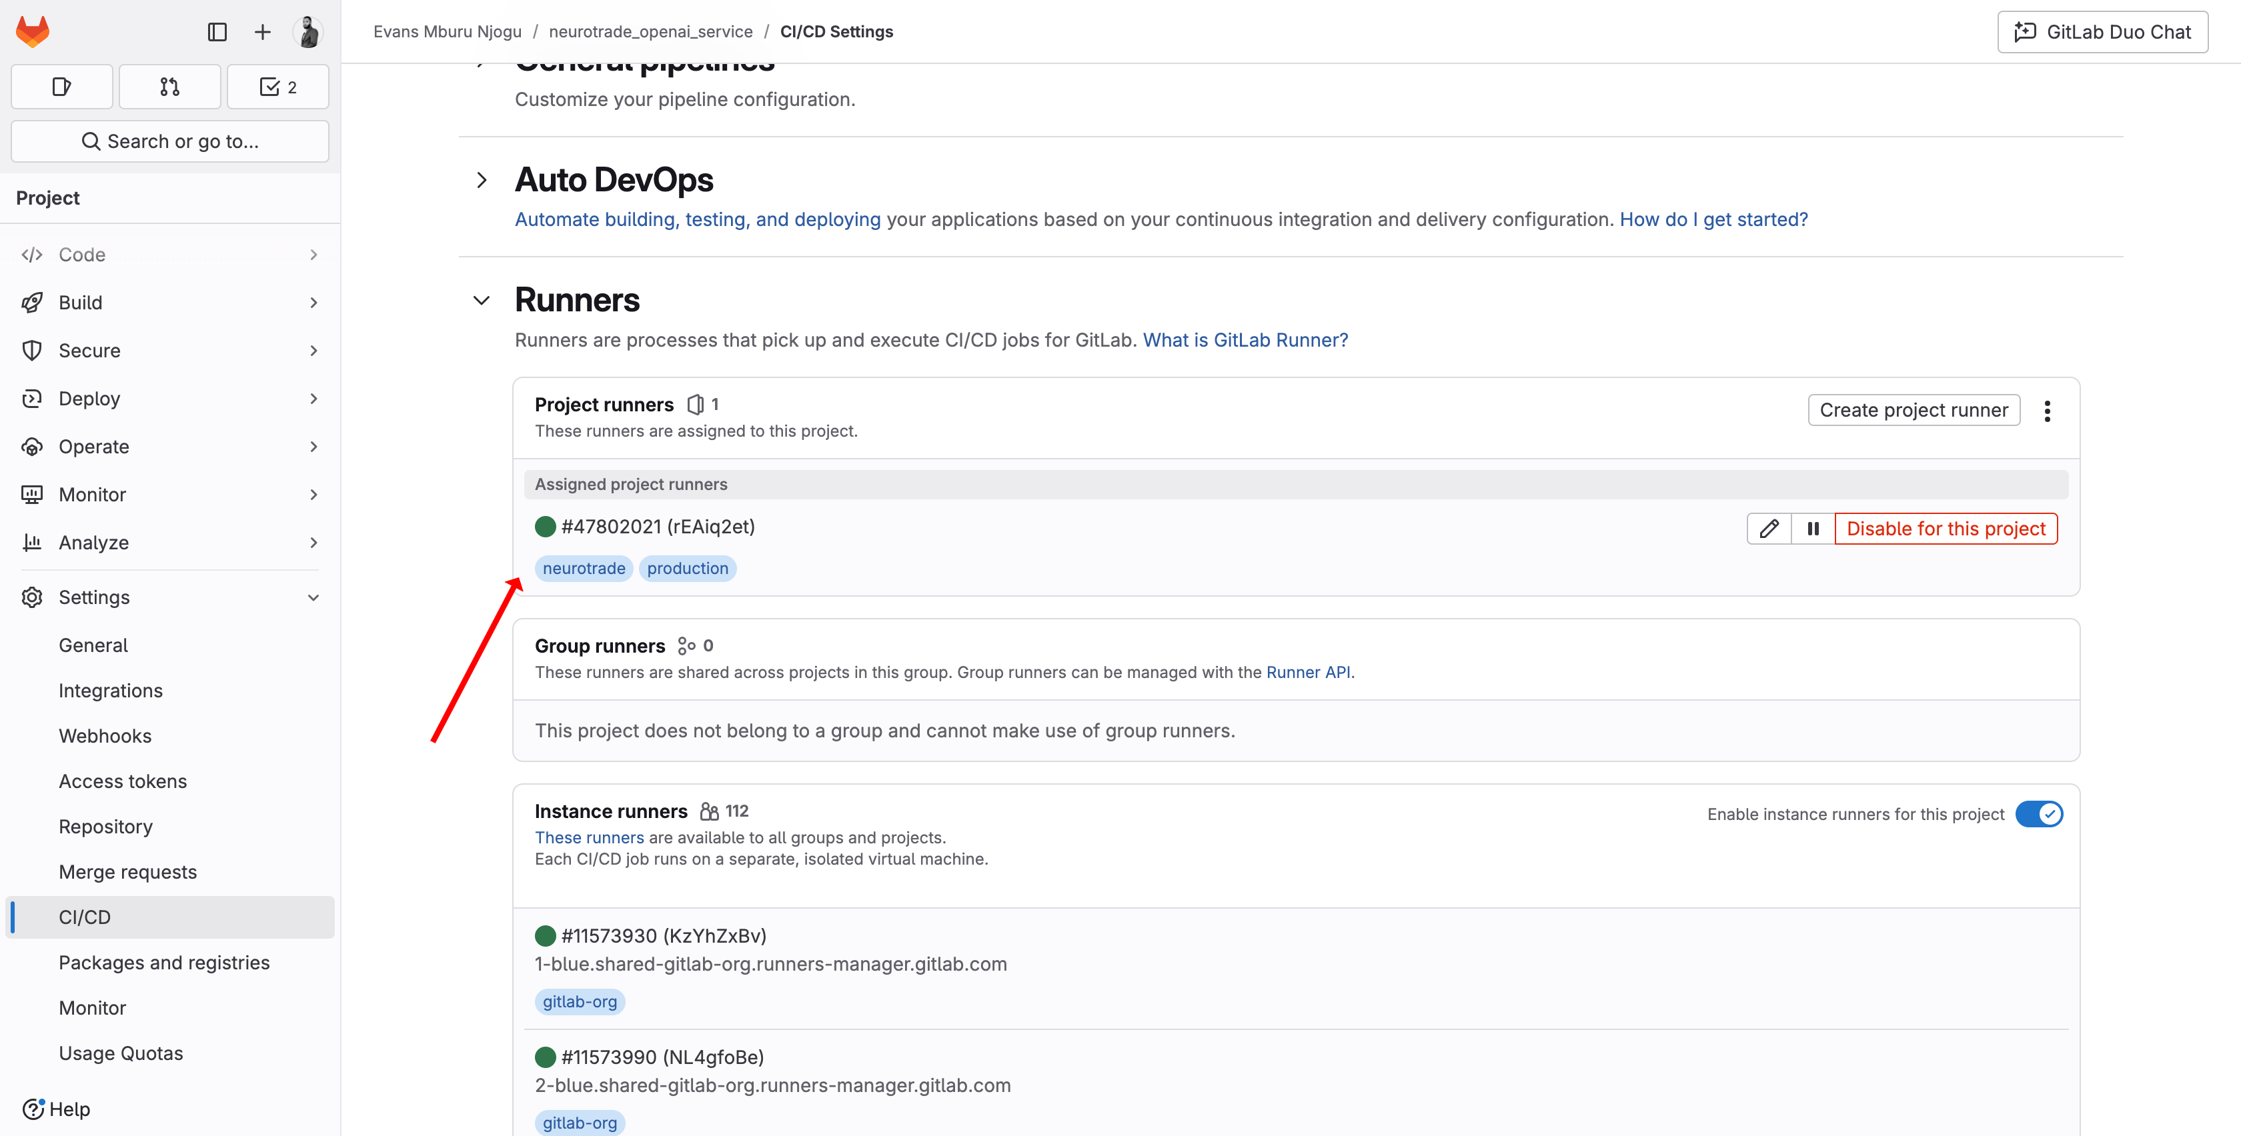
Task: Open the What is GitLab Runner link
Action: pos(1245,340)
